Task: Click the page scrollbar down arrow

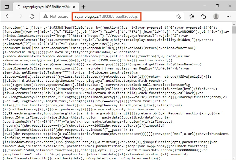Action: pyautogui.click(x=234, y=158)
